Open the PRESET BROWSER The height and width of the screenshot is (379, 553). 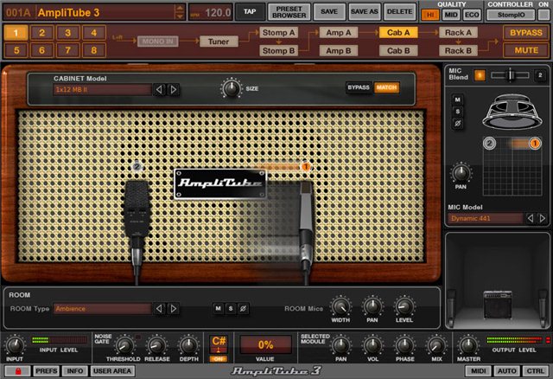[x=289, y=12]
